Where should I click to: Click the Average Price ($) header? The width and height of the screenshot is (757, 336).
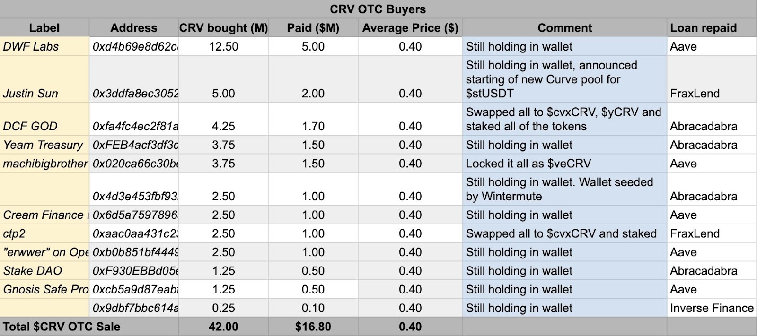tap(410, 28)
